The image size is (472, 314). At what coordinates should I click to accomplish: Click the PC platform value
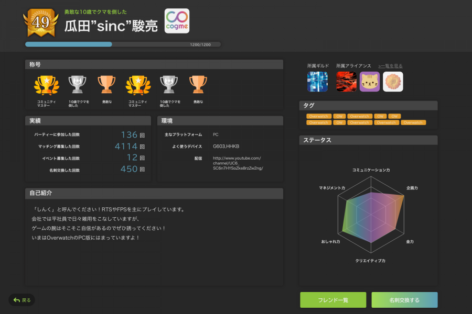click(x=216, y=134)
